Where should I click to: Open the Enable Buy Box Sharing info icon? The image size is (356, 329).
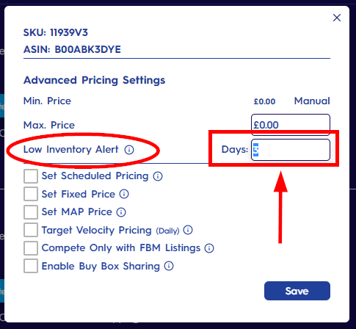[169, 266]
